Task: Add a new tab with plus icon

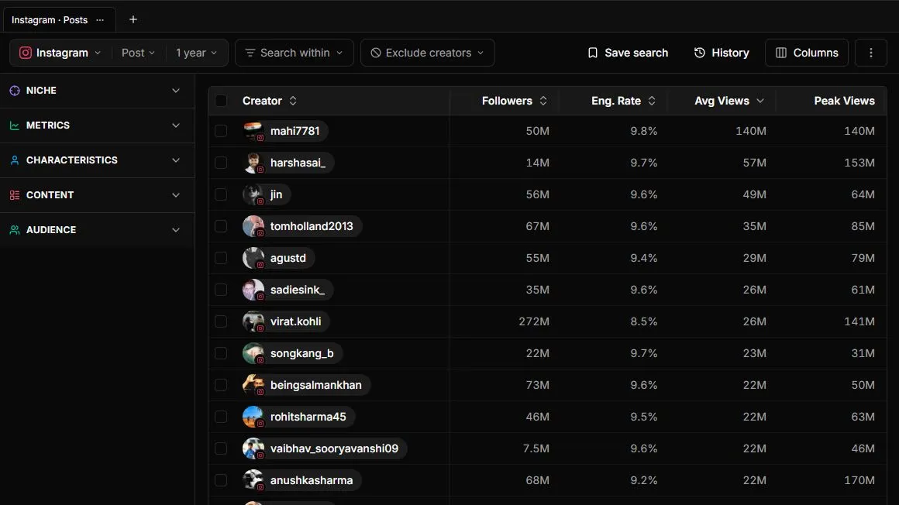Action: [x=133, y=19]
